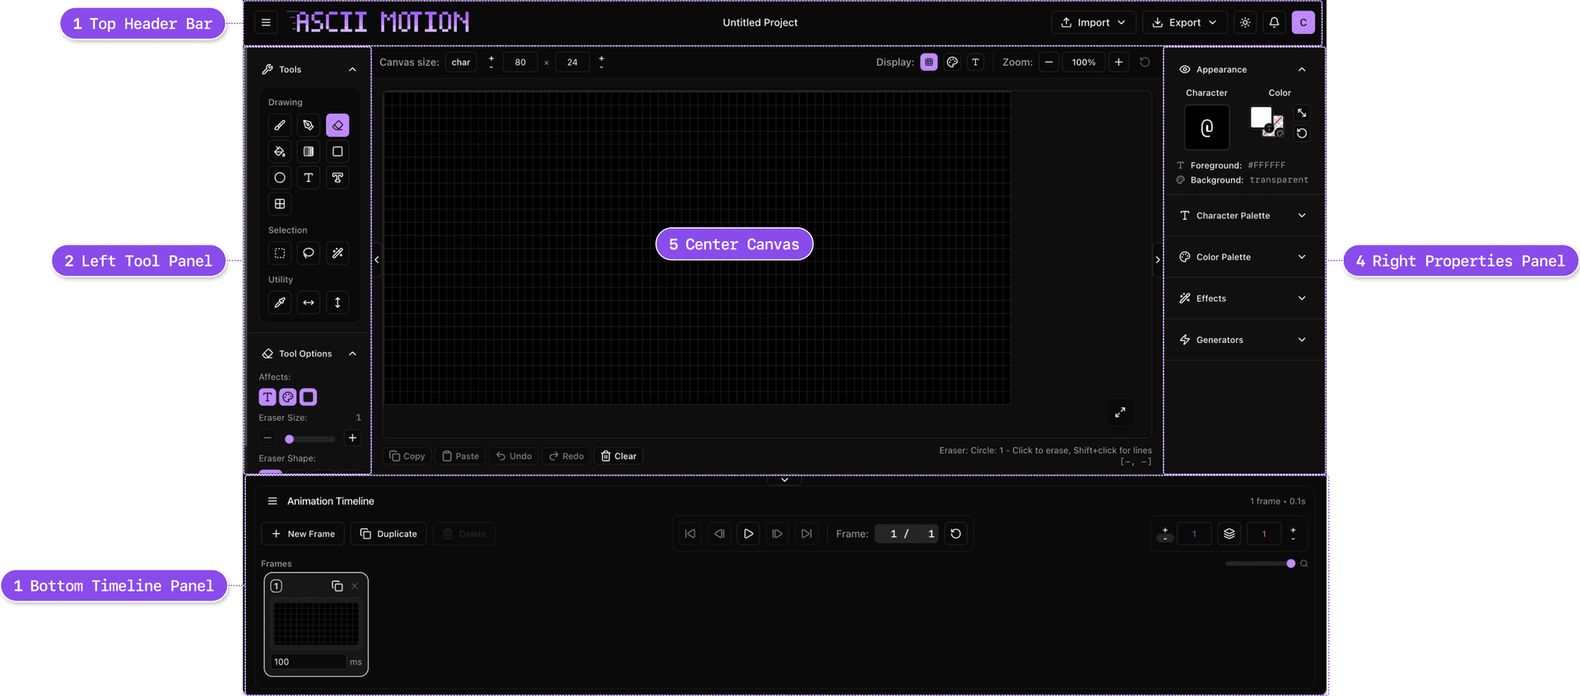Add a New Frame
Image resolution: width=1580 pixels, height=696 pixels.
pyautogui.click(x=303, y=534)
